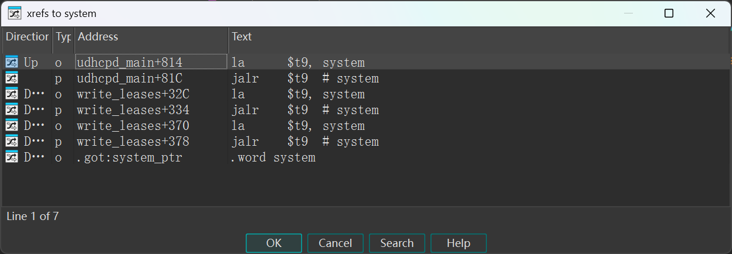Screen dimensions: 732x254
Task: Select the 'jalr $t9 # system' text at udhcpd_main+81C
Action: [305, 78]
